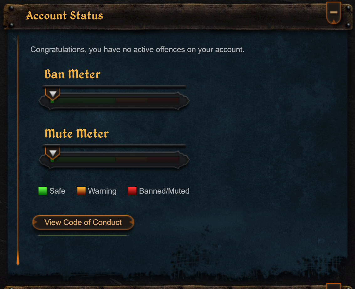Click the Mute Meter heading

(x=76, y=133)
